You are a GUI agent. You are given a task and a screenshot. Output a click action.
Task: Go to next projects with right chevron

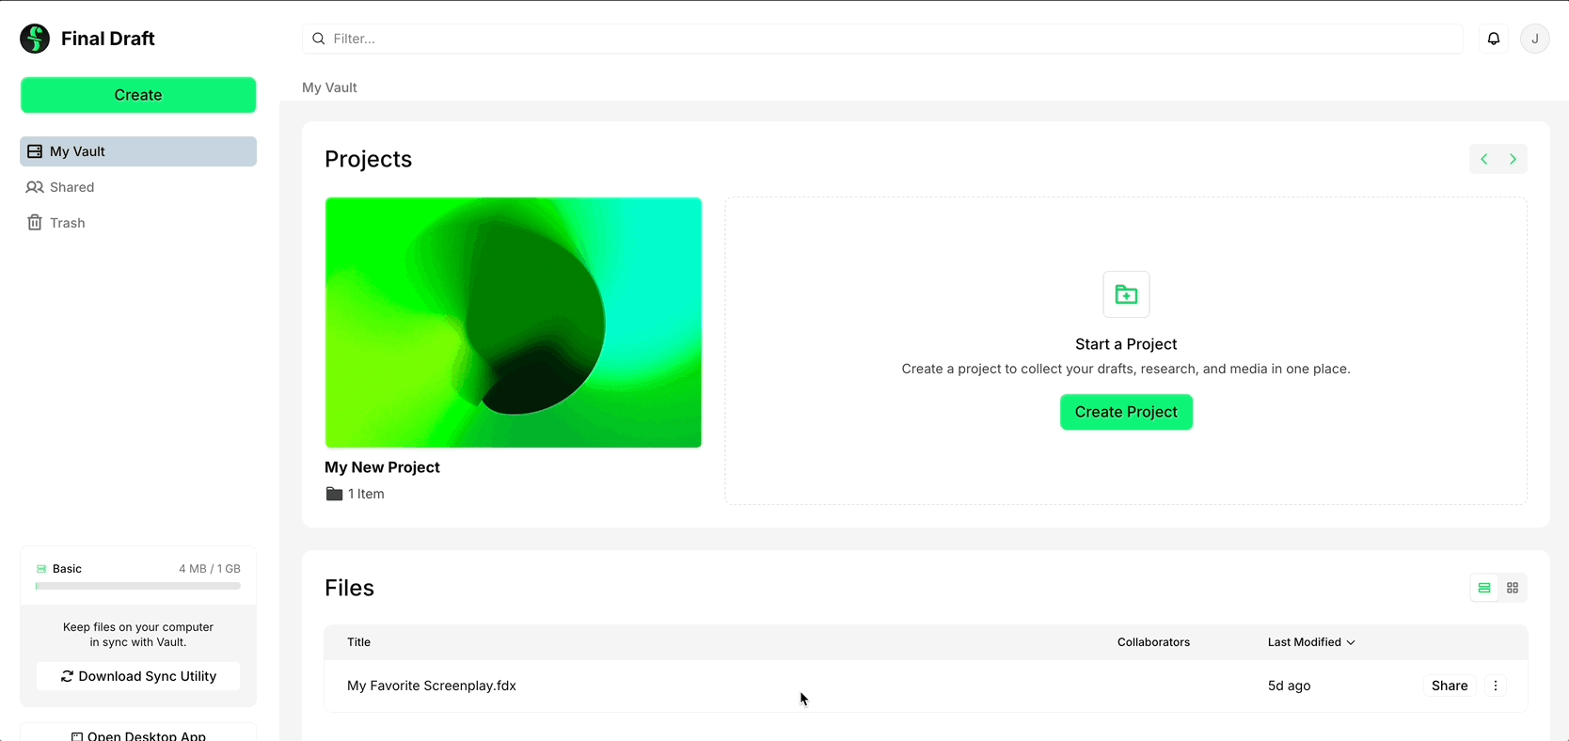pyautogui.click(x=1513, y=159)
